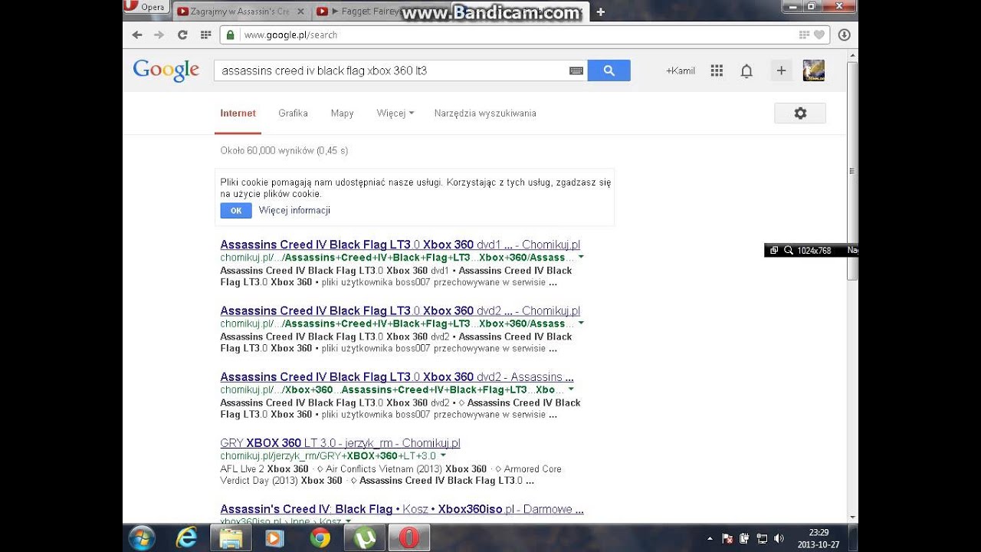Click the Okolo 60,000 wyników text

coord(284,151)
